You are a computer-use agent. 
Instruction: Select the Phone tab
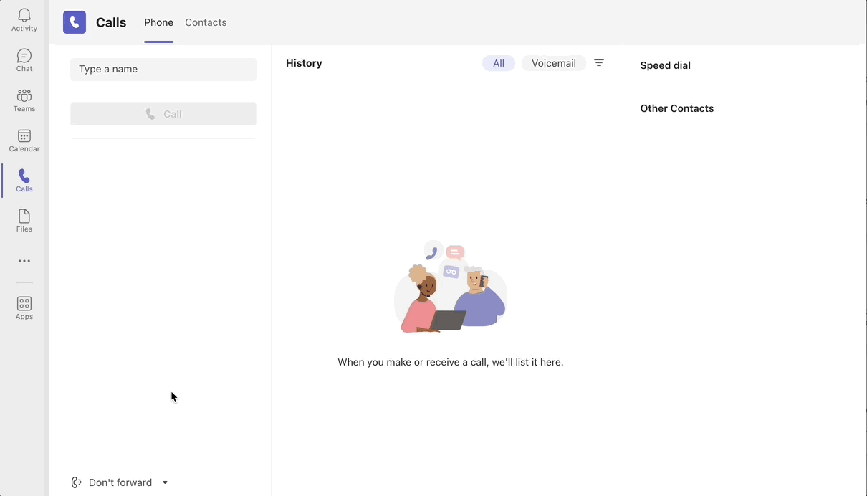click(158, 22)
